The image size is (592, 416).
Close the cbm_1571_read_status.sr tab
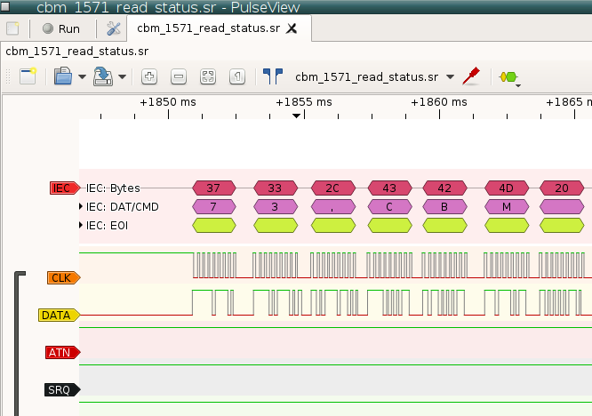[x=292, y=28]
